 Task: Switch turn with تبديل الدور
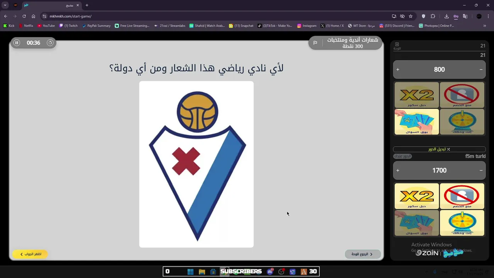click(439, 149)
